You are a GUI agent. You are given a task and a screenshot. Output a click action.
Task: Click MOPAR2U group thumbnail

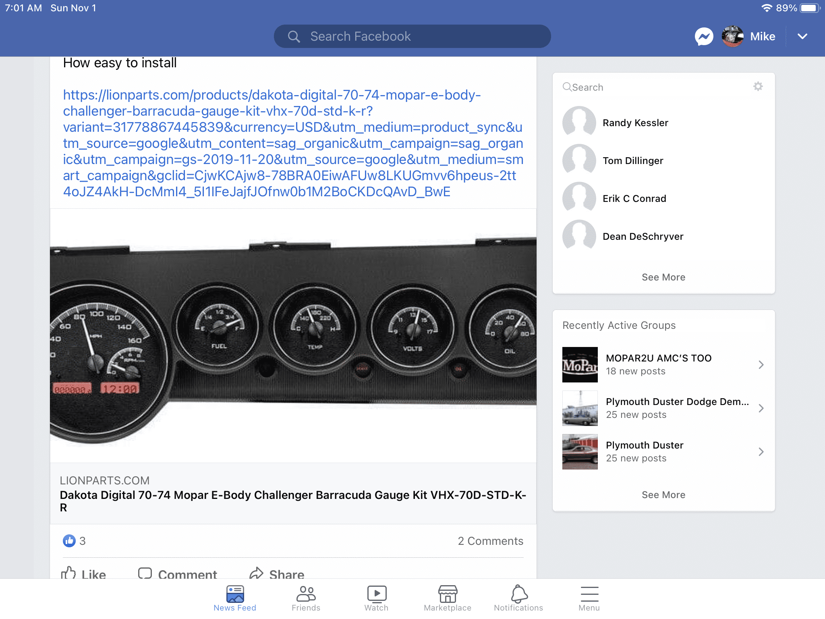click(x=580, y=365)
